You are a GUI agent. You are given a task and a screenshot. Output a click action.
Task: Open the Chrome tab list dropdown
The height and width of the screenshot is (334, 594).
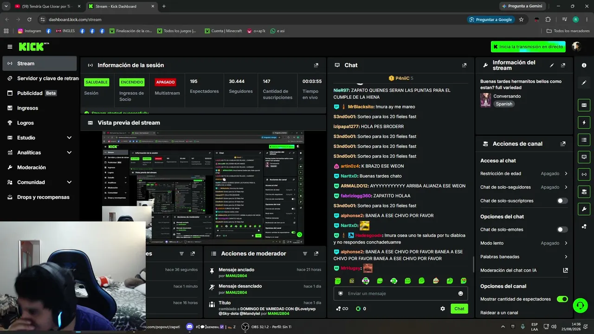click(6, 6)
